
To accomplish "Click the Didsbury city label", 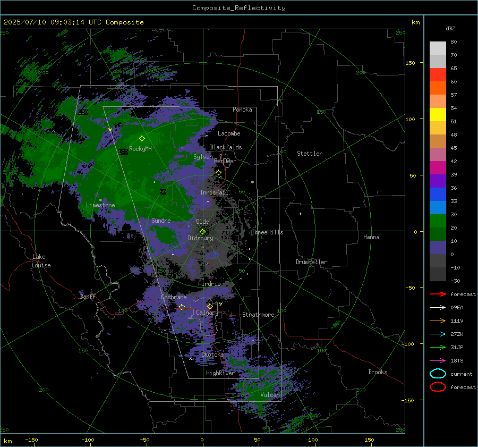I will tap(200, 238).
